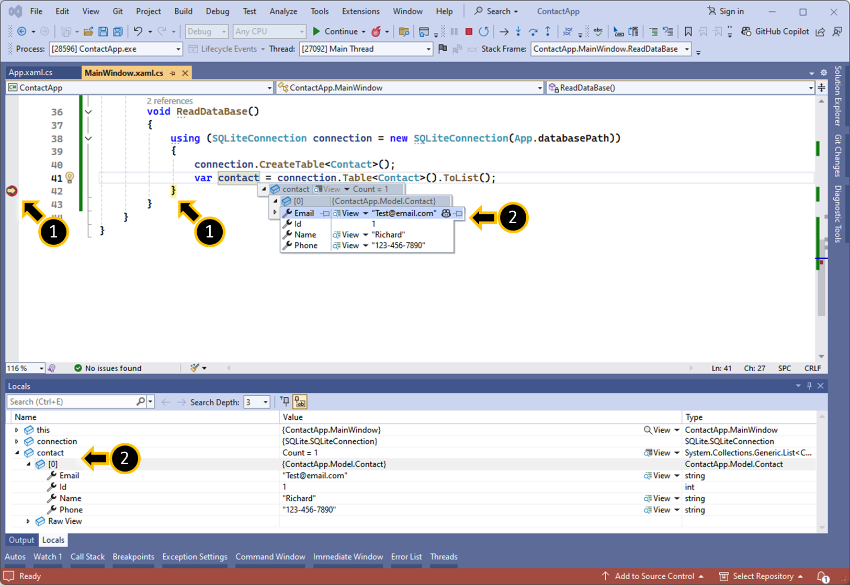Image resolution: width=850 pixels, height=585 pixels.
Task: Close the MainWindow.xaml.cs tab
Action: [185, 73]
